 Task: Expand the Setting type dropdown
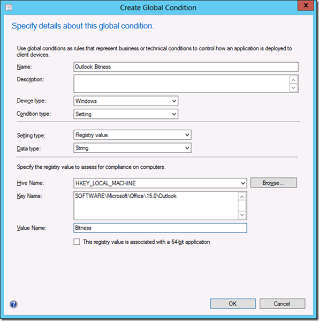(x=132, y=135)
